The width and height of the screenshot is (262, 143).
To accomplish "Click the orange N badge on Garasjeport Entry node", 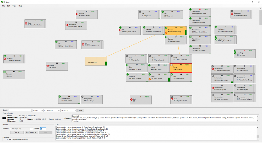I will coord(166,32).
